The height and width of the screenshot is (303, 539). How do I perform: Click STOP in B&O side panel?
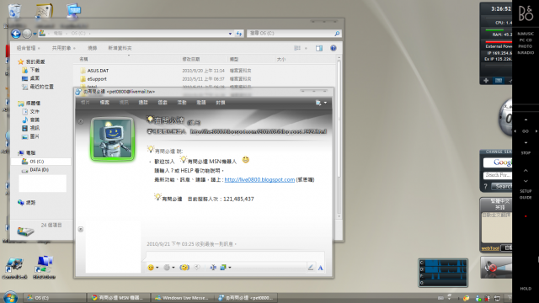526,153
